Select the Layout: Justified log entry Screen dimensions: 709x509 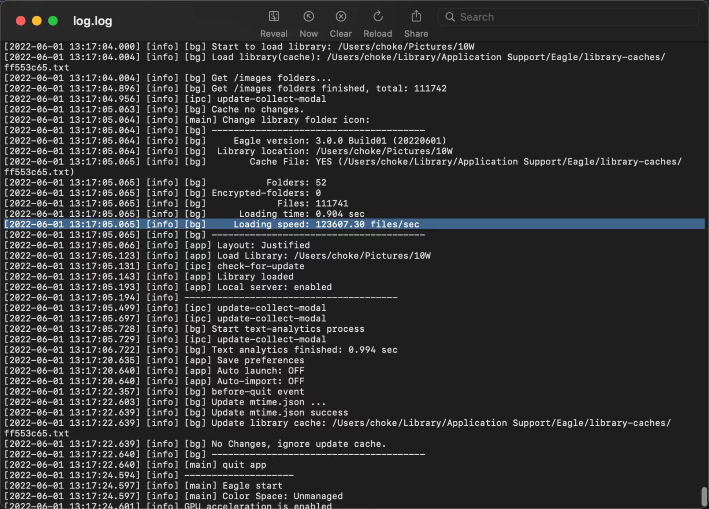click(x=157, y=245)
